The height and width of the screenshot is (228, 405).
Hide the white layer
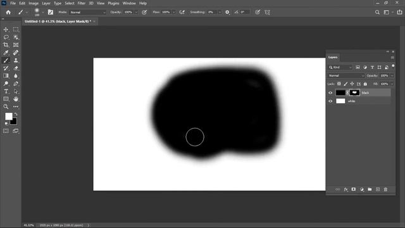(x=330, y=101)
